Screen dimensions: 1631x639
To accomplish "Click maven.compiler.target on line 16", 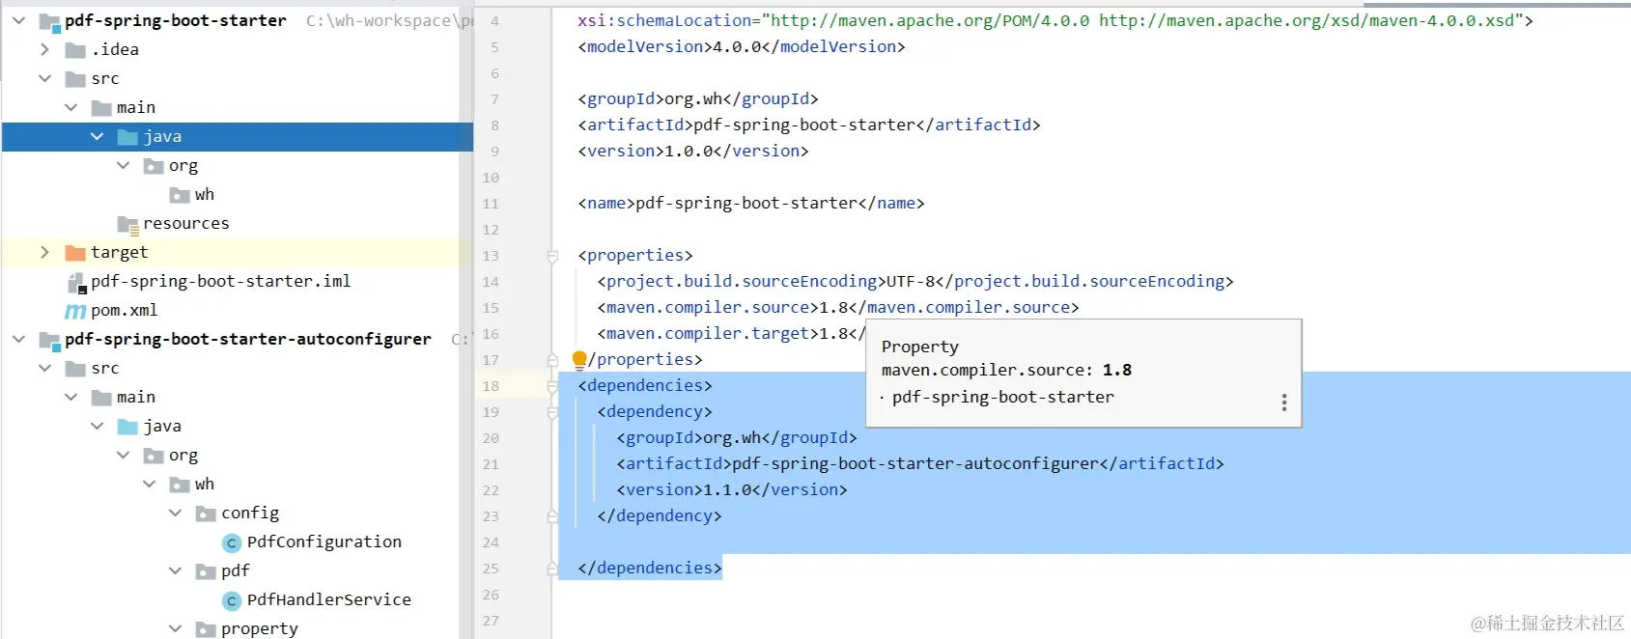I will tap(731, 333).
